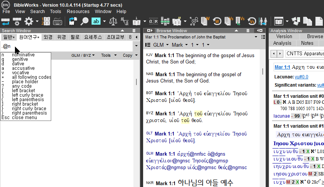Click the alpha-beta diagramming icon
Image resolution: width=324 pixels, height=187 pixels.
124,21
